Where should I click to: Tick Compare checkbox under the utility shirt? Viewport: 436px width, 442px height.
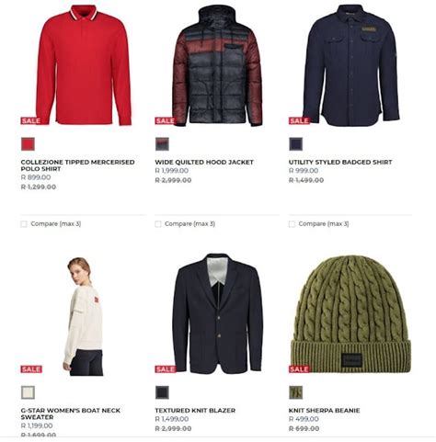tap(292, 224)
